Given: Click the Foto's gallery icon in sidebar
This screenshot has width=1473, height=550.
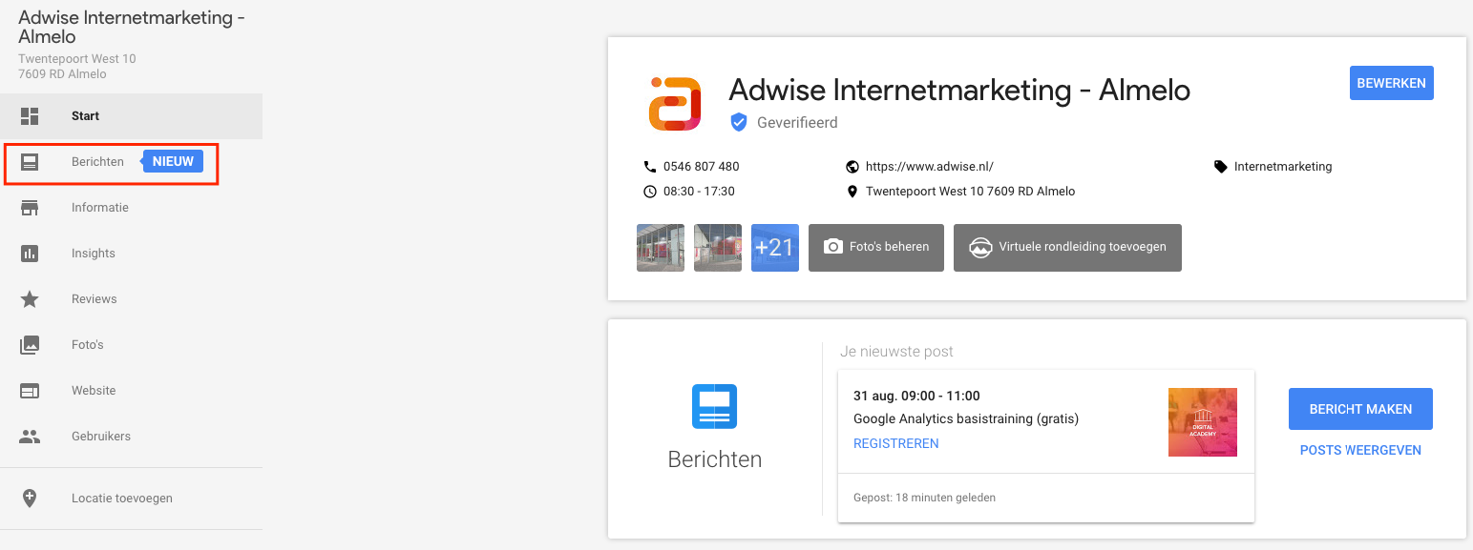Looking at the screenshot, I should [30, 345].
